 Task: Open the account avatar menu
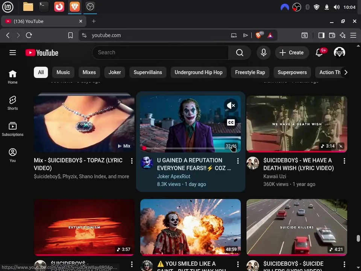click(x=339, y=53)
